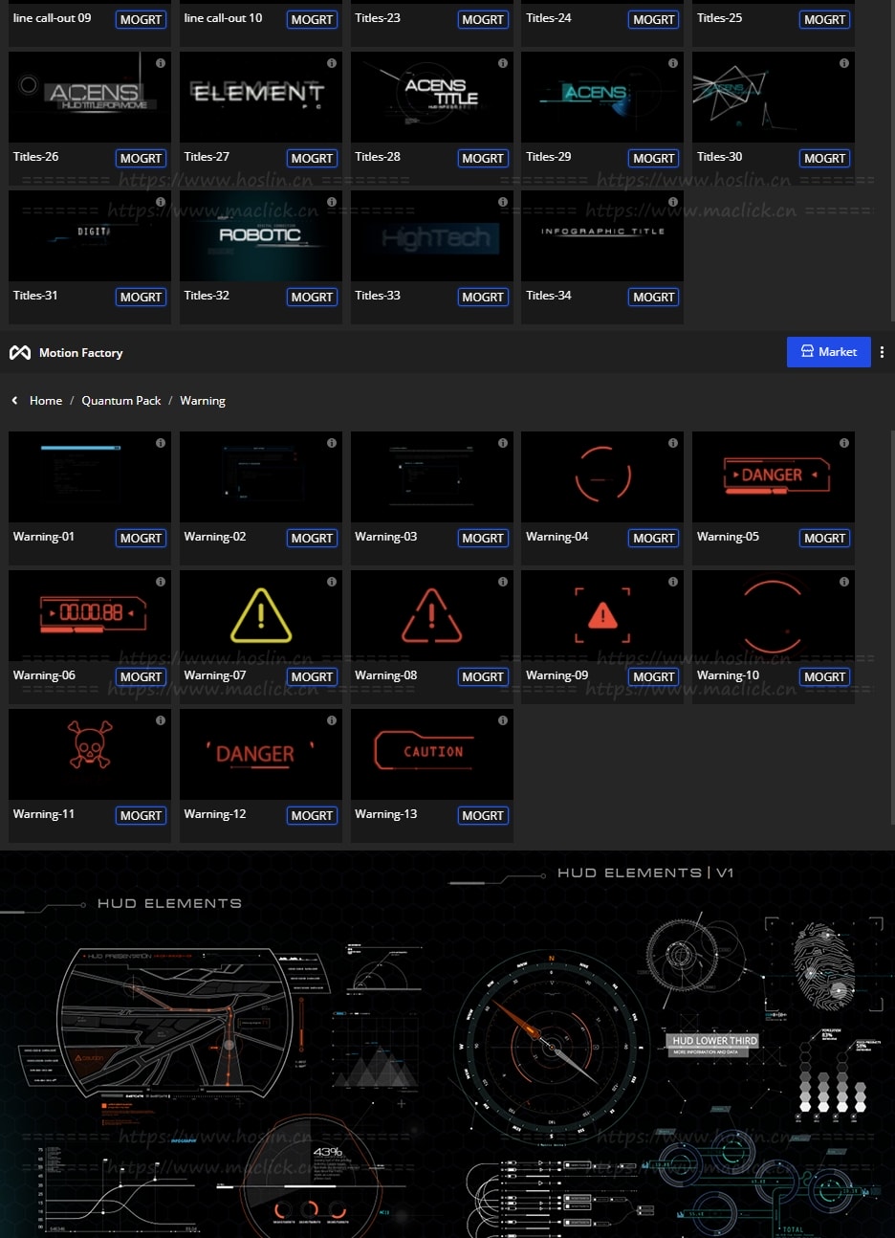Screen dimensions: 895x1238
Task: Show info for Titles-29 preset
Action: point(673,63)
